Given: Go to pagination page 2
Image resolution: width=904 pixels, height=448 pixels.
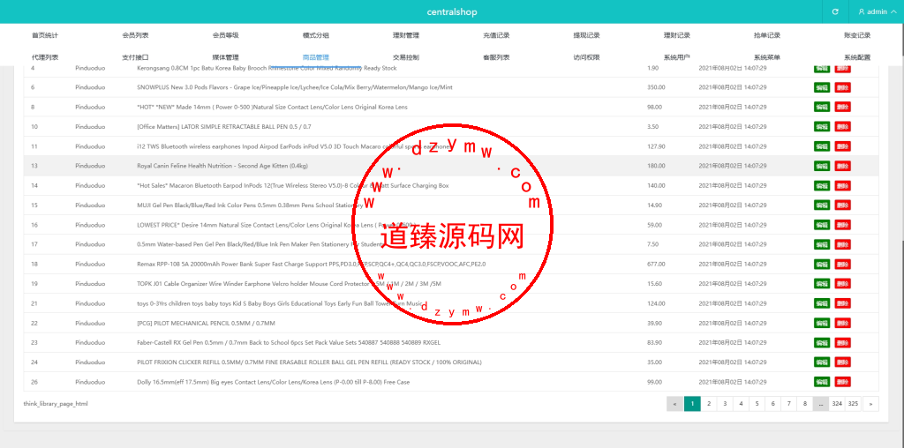Looking at the screenshot, I should [709, 404].
